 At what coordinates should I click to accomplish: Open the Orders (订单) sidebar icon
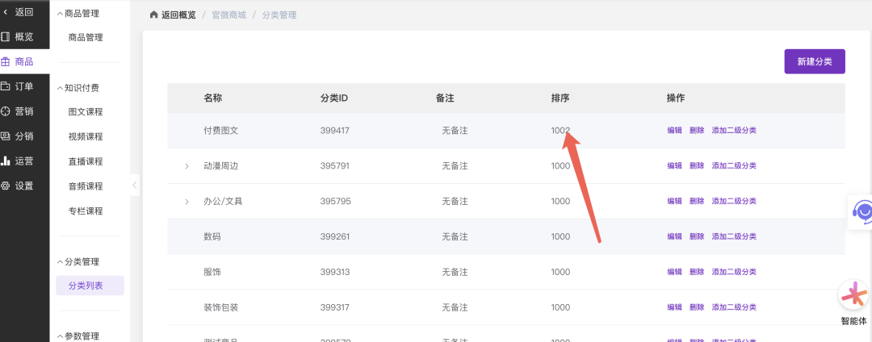6,86
